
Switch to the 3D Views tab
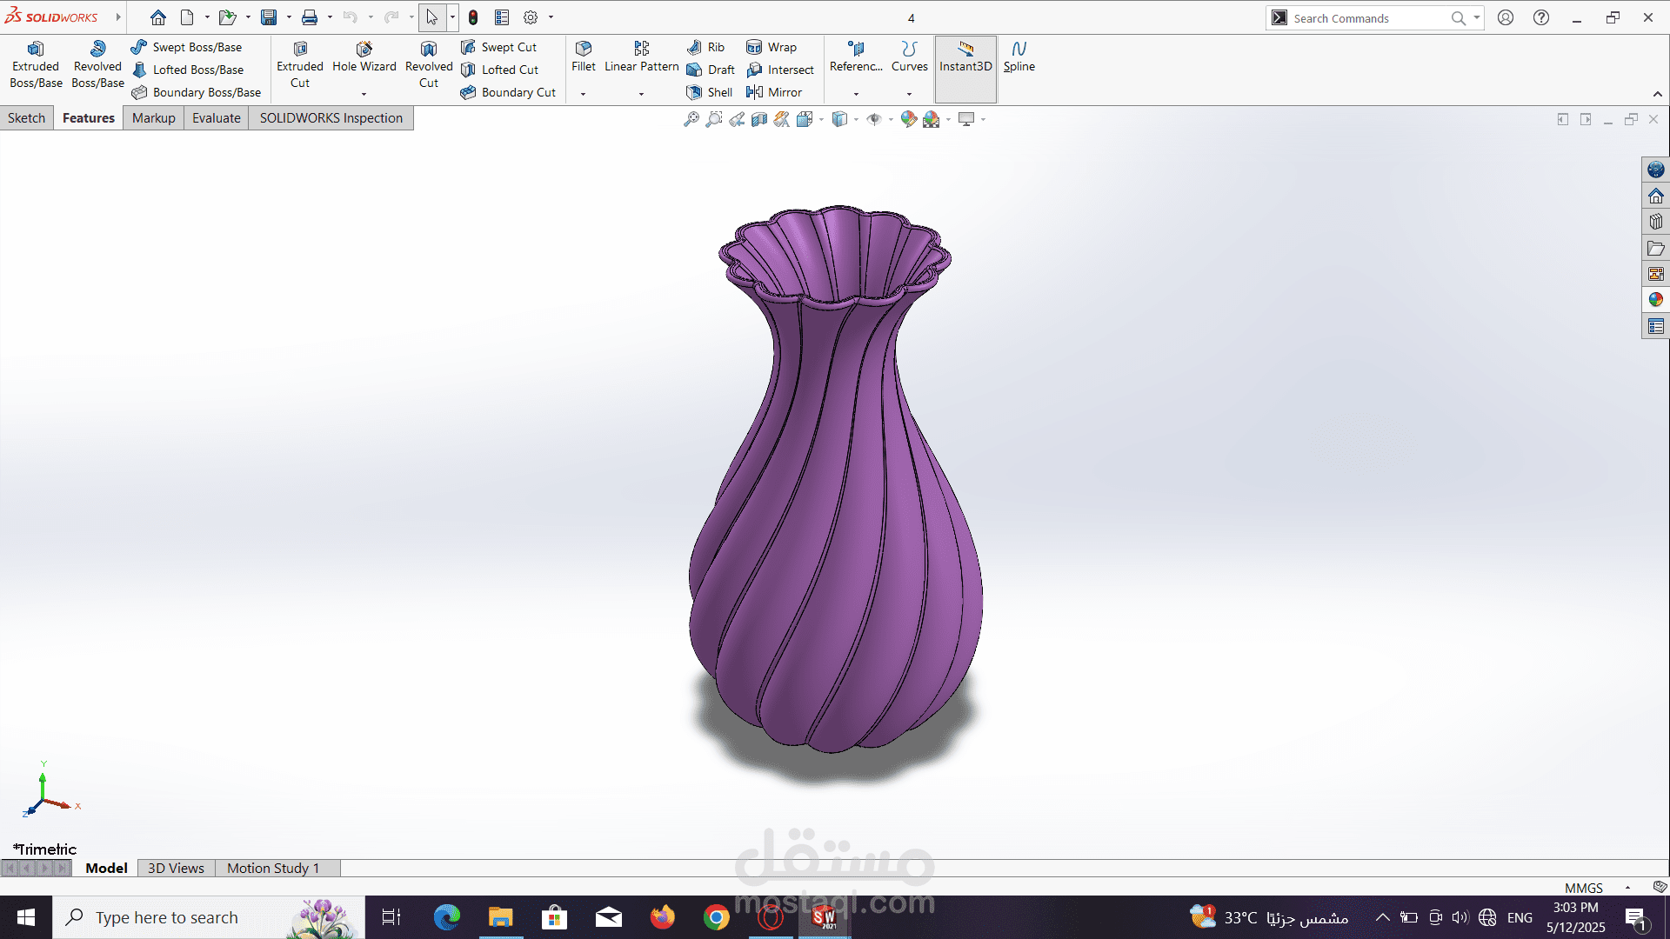click(x=176, y=868)
